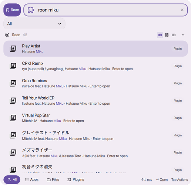Click Plugin tag on Orca Remixes row
This screenshot has height=185, width=191.
178,83
